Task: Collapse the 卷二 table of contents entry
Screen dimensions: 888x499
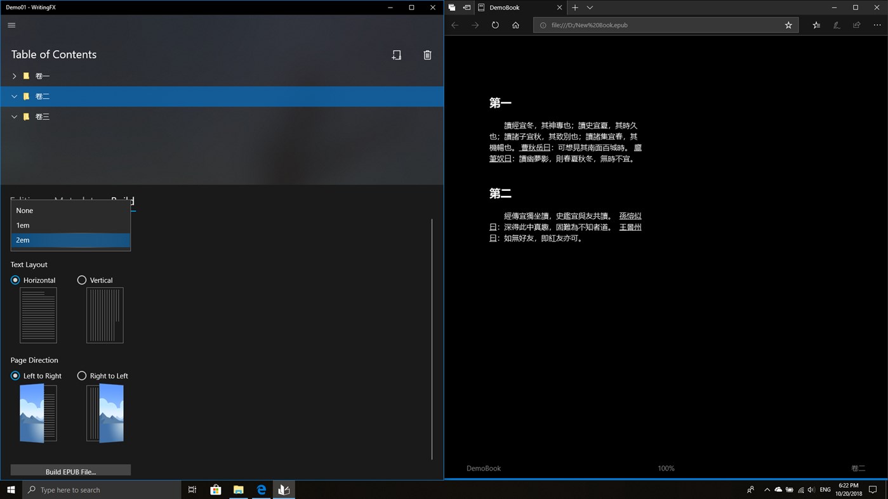Action: (14, 96)
